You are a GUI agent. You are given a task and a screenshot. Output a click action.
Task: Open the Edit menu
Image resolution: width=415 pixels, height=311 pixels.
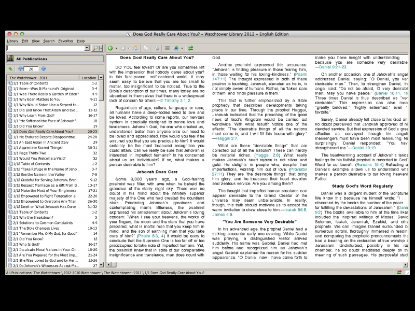click(25, 41)
